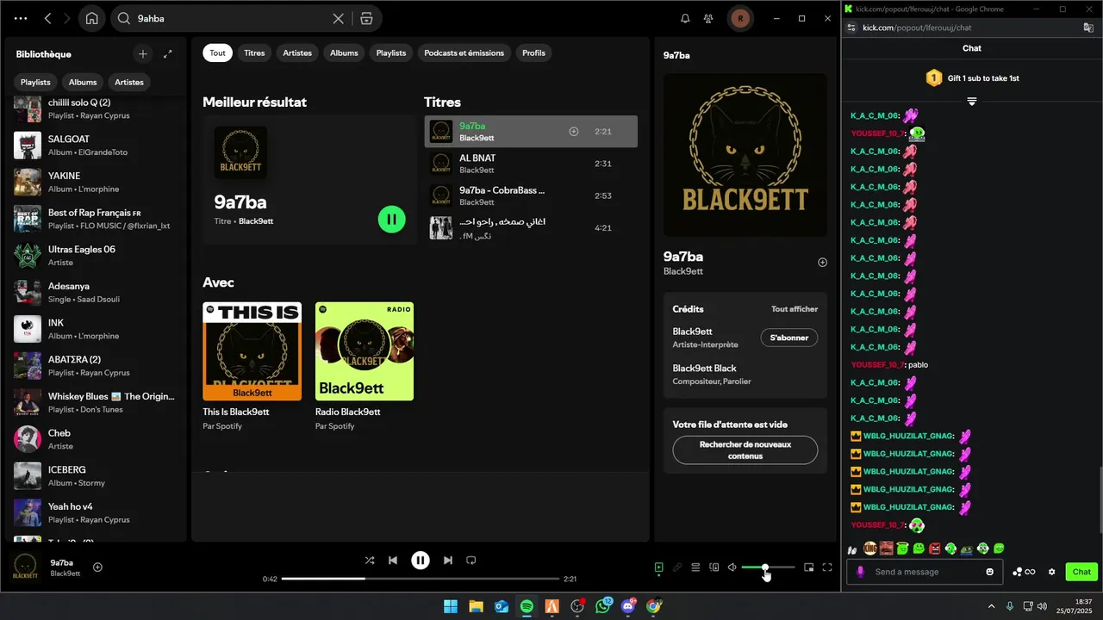1103x620 pixels.
Task: Open WhatsApp from taskbar
Action: click(603, 607)
